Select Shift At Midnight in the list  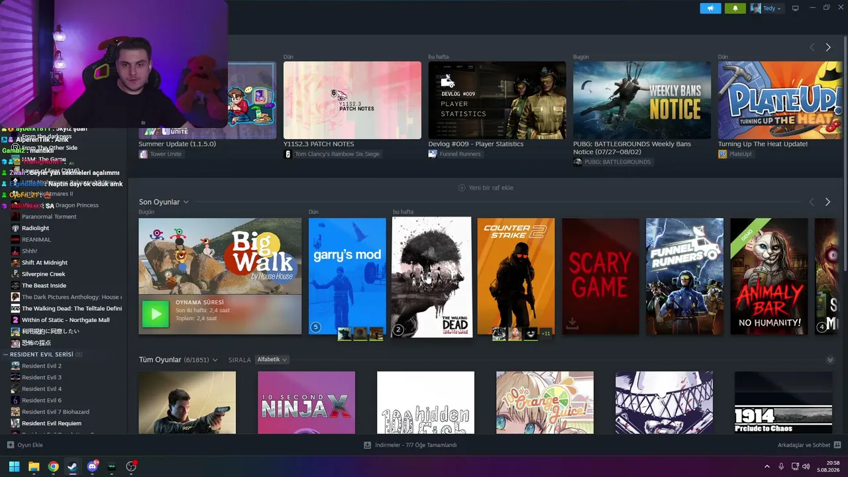click(x=44, y=262)
